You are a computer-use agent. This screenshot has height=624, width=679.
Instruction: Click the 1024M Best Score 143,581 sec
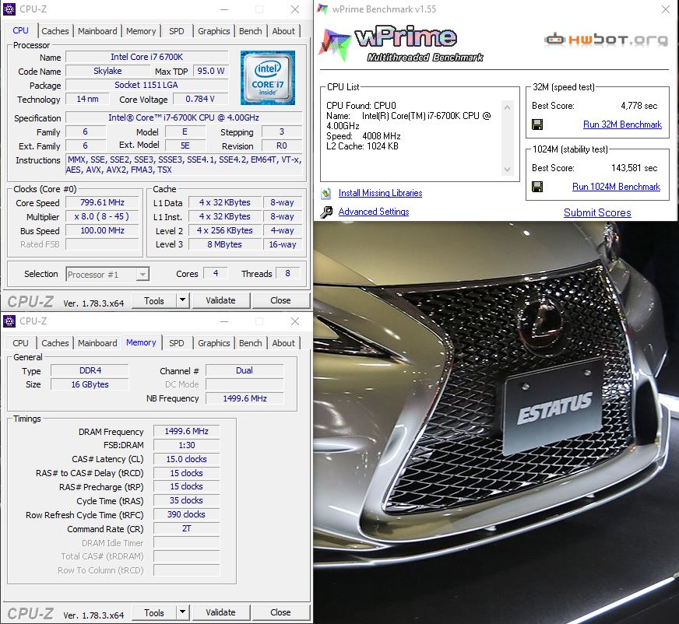pyautogui.click(x=634, y=168)
